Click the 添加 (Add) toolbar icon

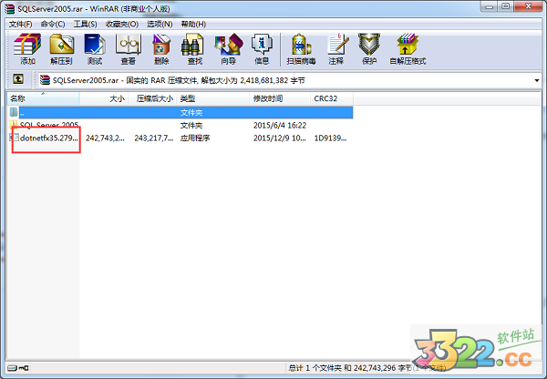27,49
